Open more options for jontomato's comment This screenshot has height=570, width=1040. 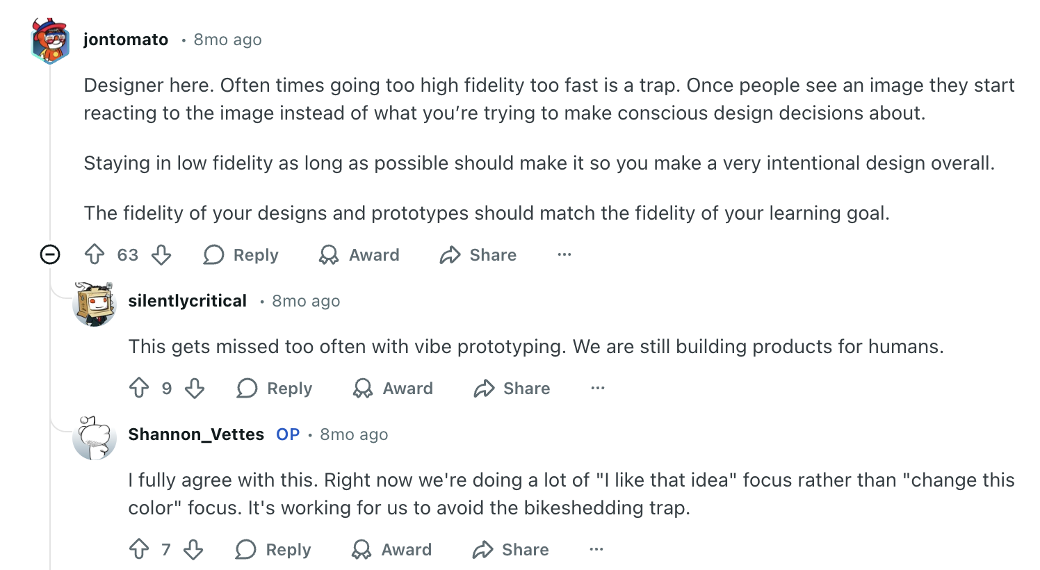(x=564, y=254)
